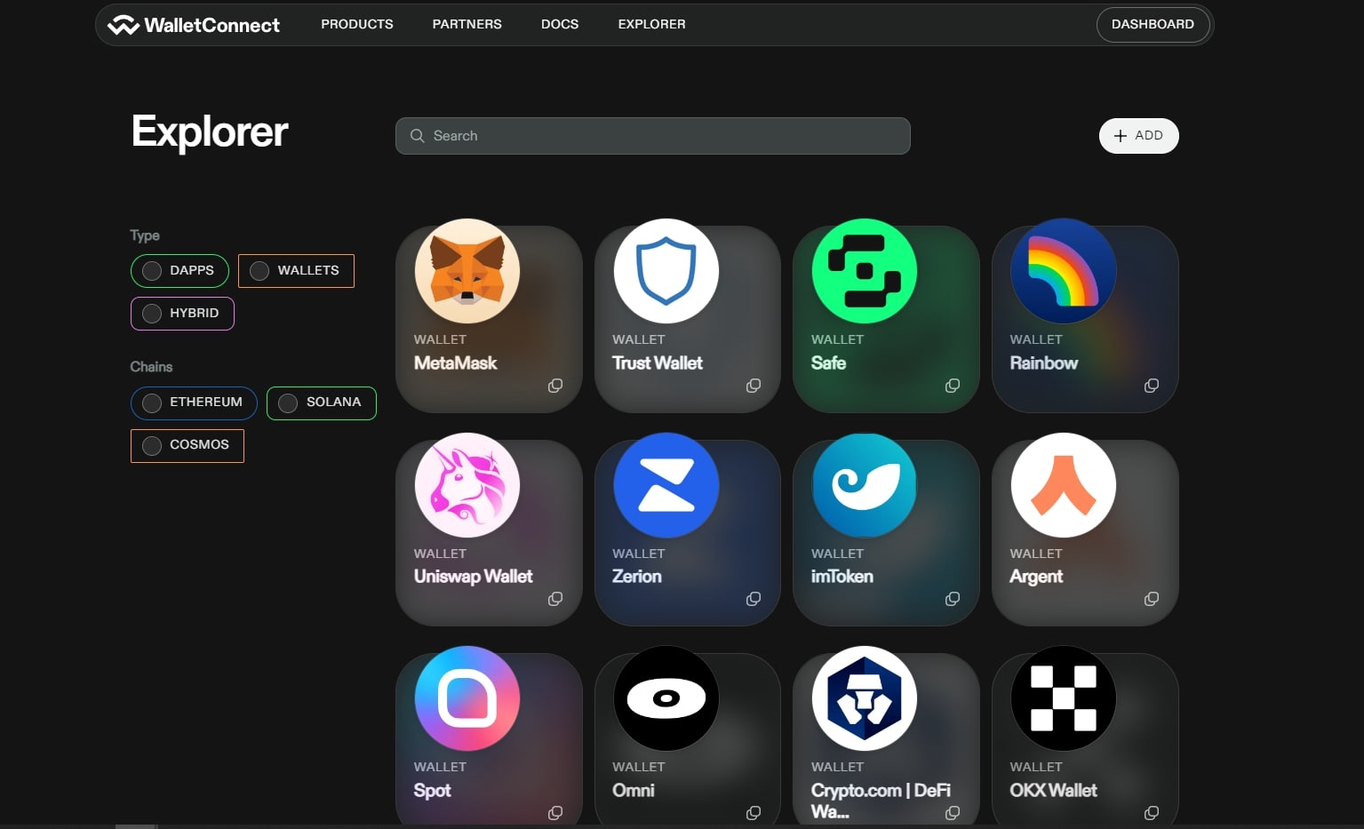Copy link on the imToken card
The image size is (1364, 829).
click(x=953, y=599)
